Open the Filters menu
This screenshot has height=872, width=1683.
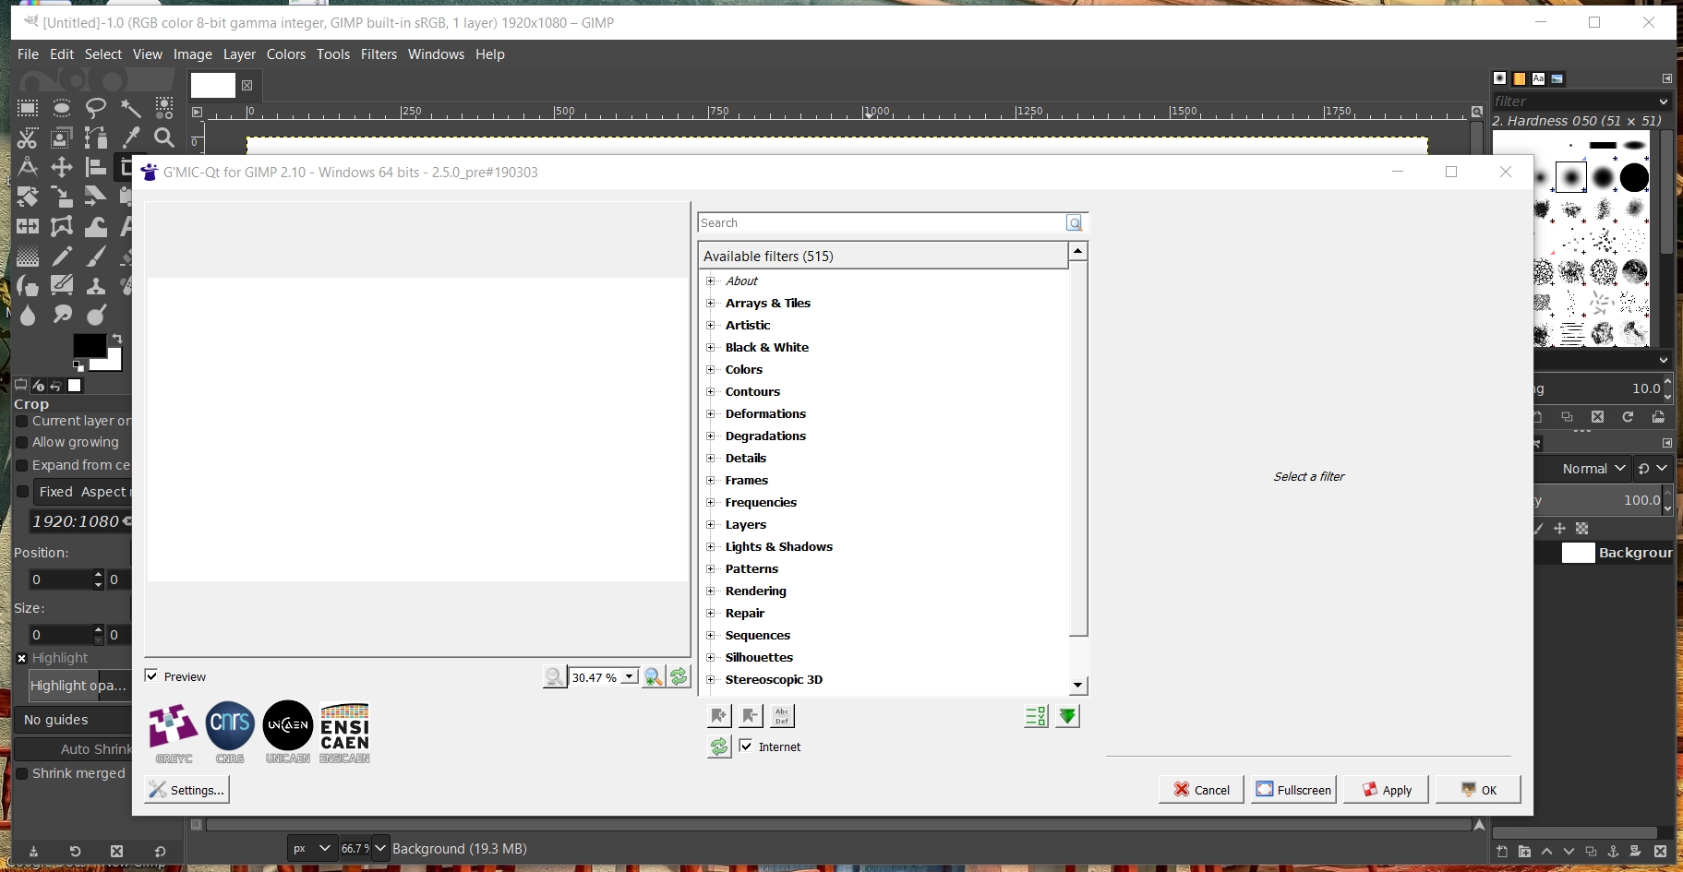(379, 54)
